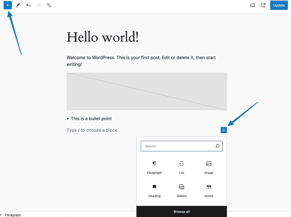Image resolution: width=291 pixels, height=217 pixels.
Task: Click the blue Update button
Action: 279,6
